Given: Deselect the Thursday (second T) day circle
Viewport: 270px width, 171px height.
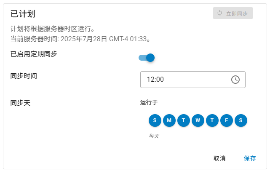Looking at the screenshot, I should [212, 120].
